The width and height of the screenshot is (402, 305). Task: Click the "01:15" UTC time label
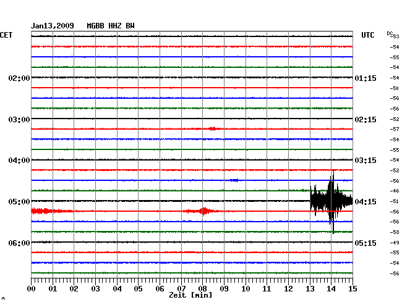366,78
